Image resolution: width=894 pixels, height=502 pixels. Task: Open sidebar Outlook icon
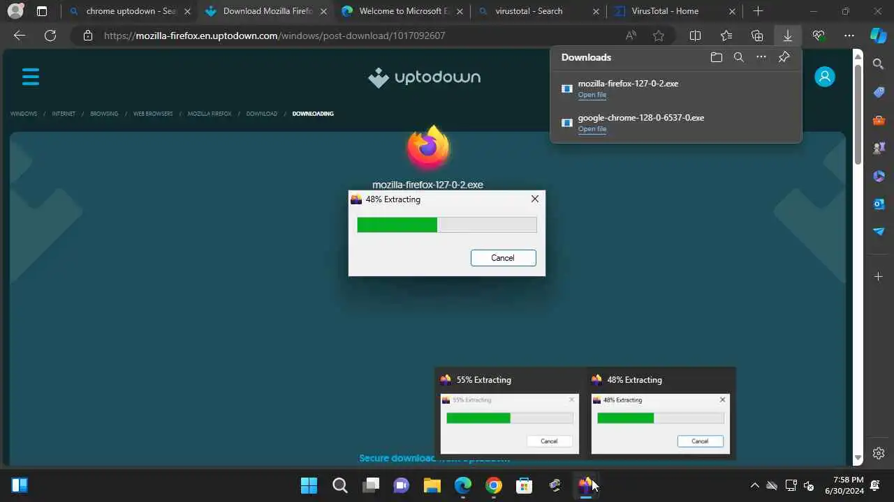point(879,204)
